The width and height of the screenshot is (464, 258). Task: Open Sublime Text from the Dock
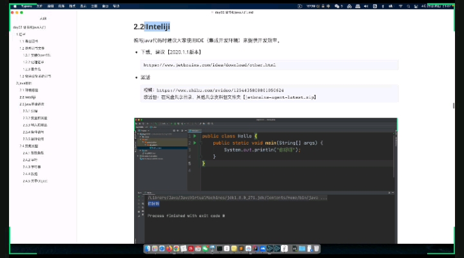241,248
